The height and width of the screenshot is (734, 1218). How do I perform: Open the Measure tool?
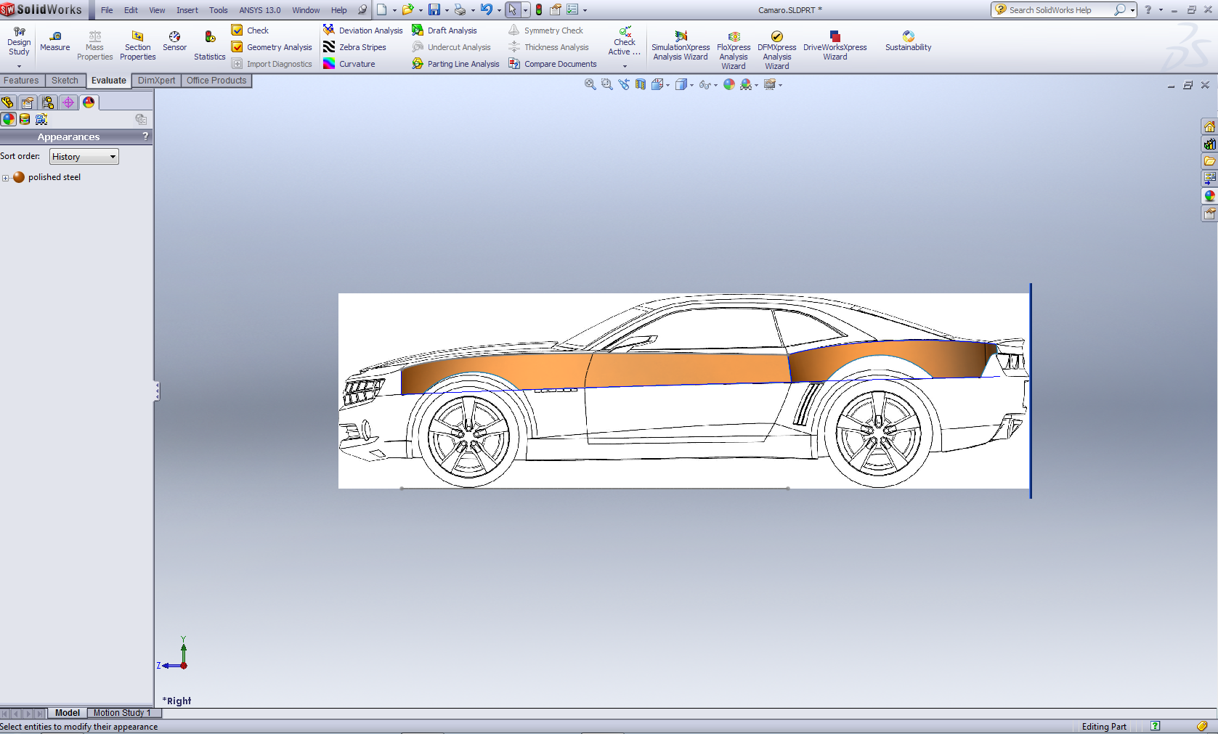(x=54, y=41)
